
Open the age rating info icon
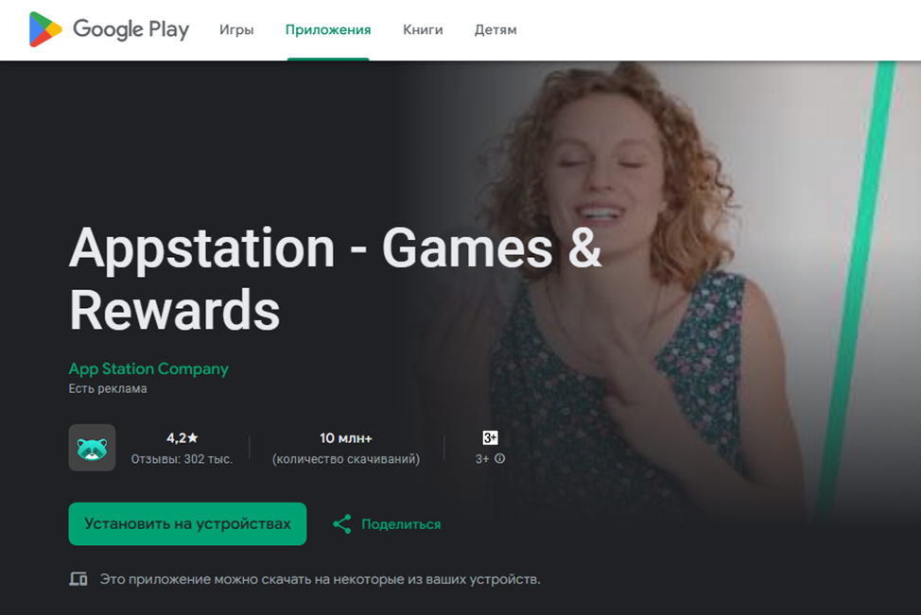(500, 458)
